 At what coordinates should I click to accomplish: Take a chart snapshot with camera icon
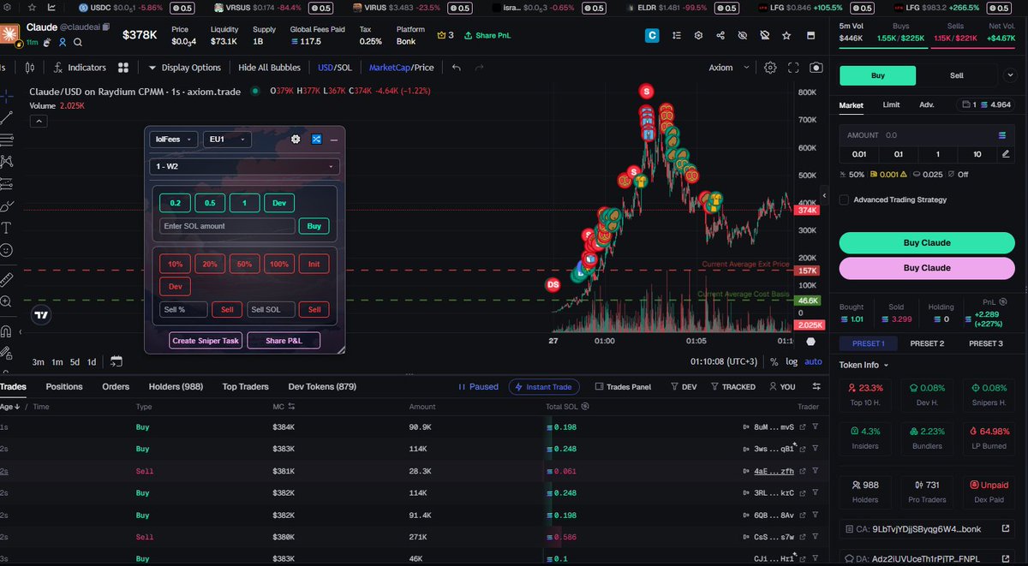click(x=816, y=68)
